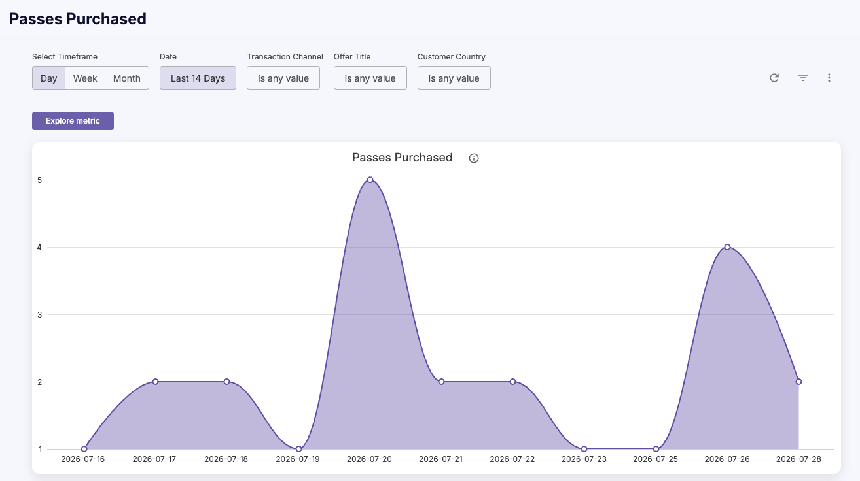This screenshot has height=481, width=860.
Task: Open the filter lines icon
Action: pos(803,78)
